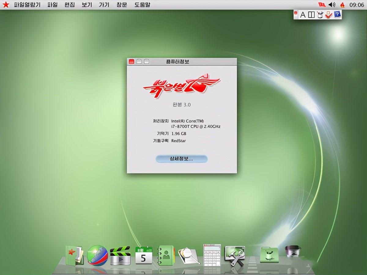Select the text tool in the floating toolbar
The height and width of the screenshot is (275, 367).
click(302, 14)
